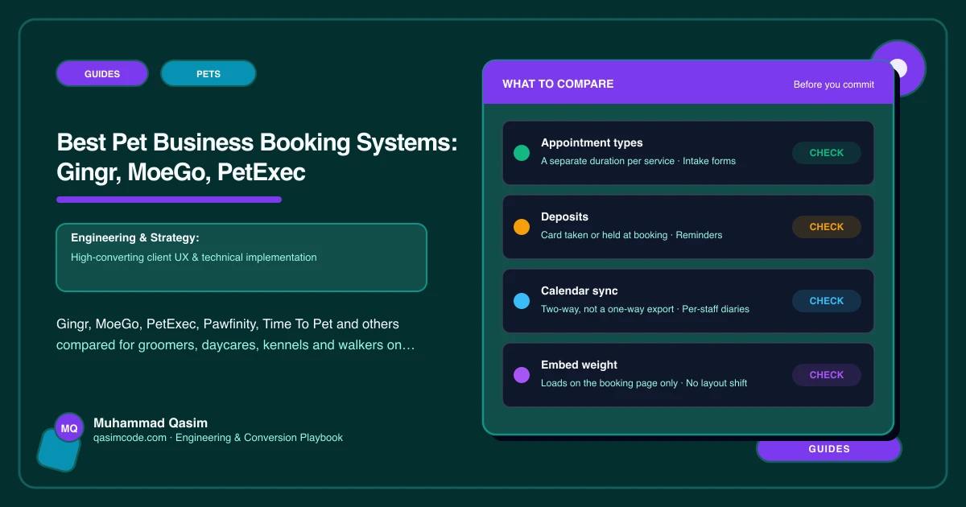Click the MQ author avatar

point(69,428)
